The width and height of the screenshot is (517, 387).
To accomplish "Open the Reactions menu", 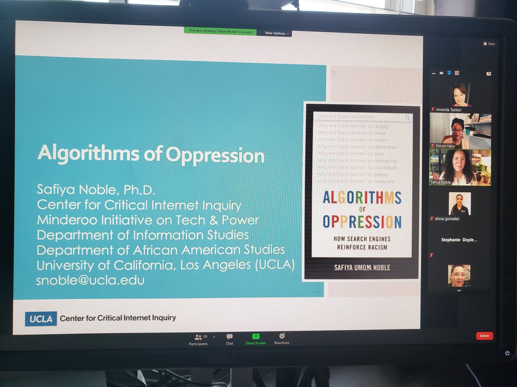I will point(282,339).
